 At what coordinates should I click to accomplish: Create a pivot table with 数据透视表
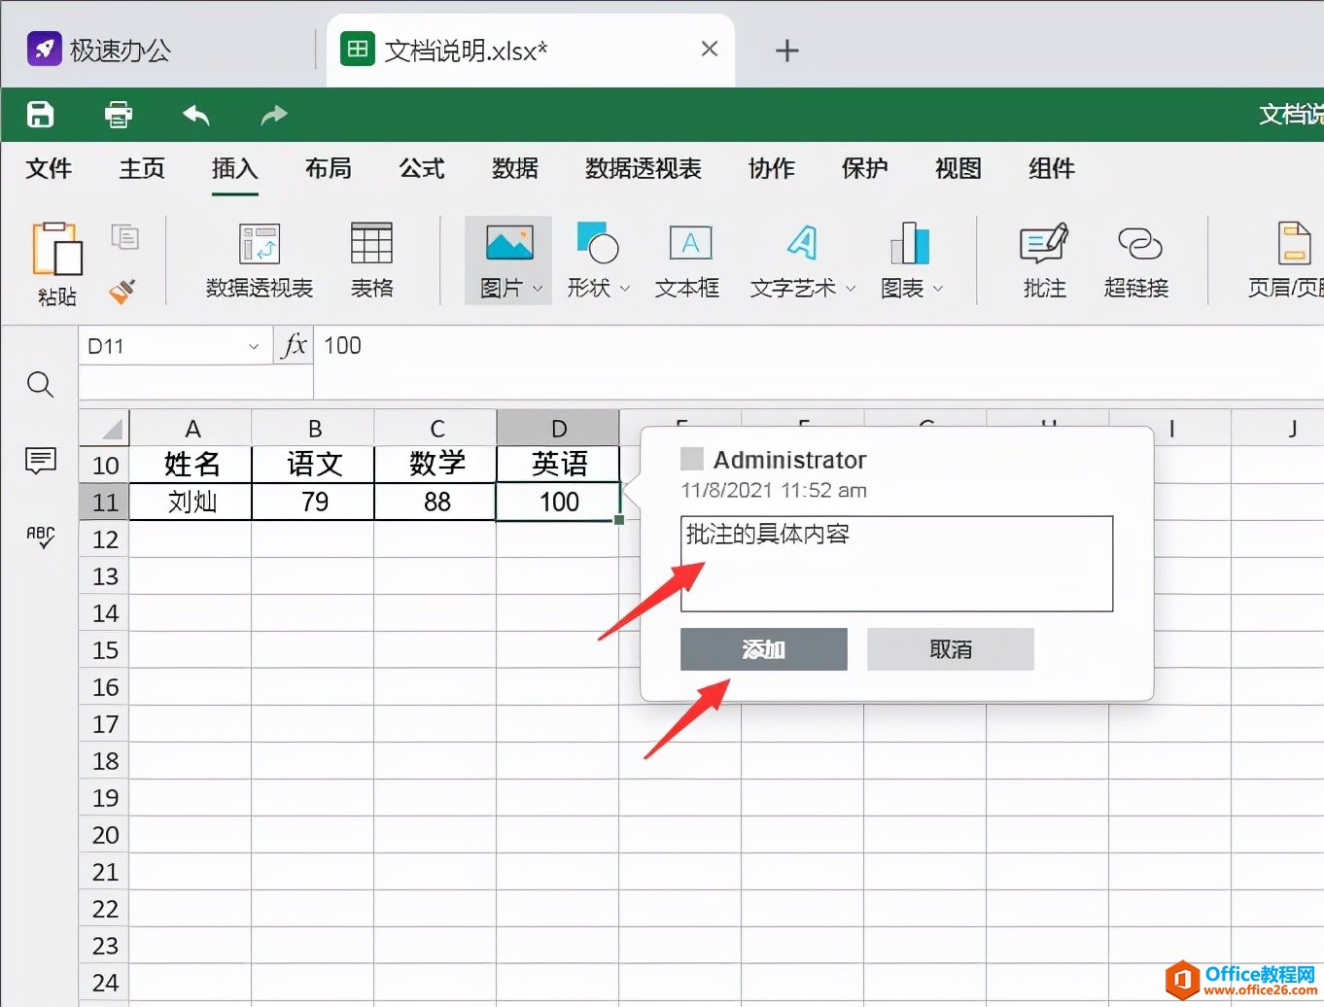[x=259, y=258]
